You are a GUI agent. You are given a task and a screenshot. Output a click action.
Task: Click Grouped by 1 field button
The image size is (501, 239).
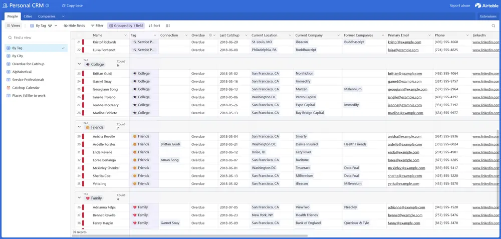point(126,26)
